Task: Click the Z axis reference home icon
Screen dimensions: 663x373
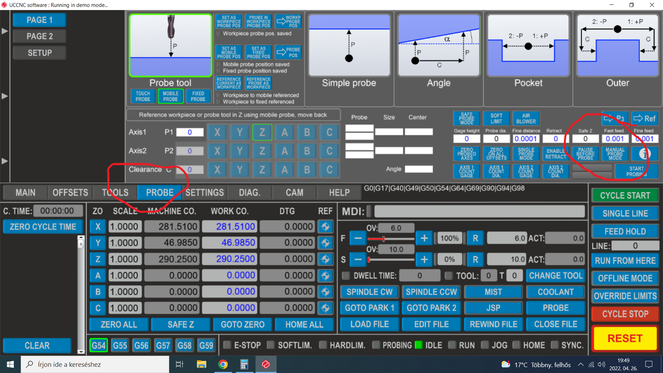Action: 325,259
